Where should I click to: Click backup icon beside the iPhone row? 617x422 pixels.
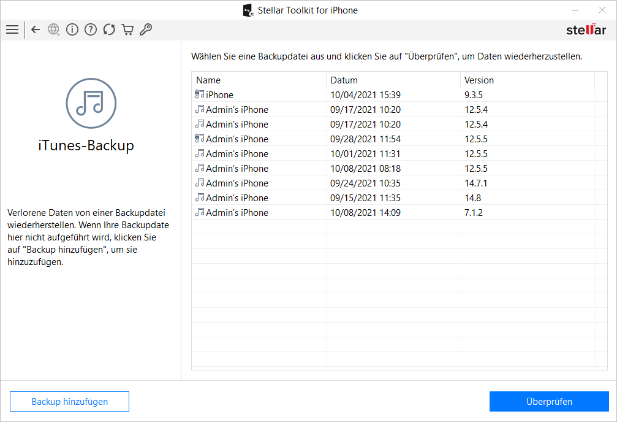click(x=200, y=94)
